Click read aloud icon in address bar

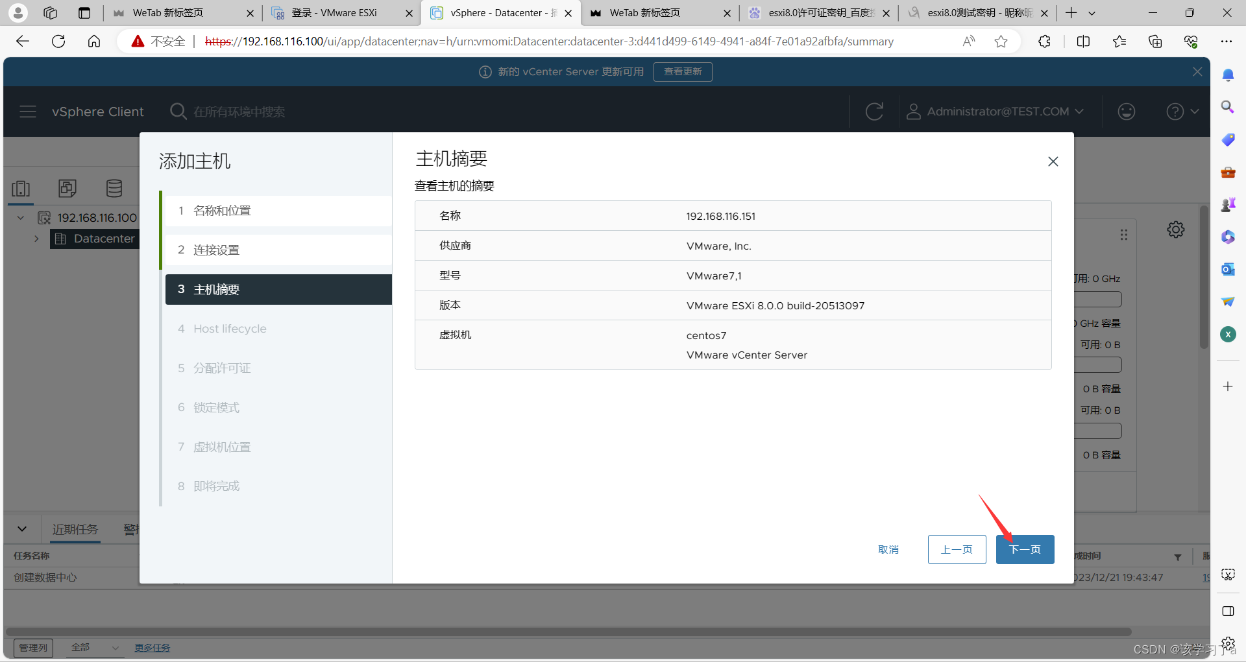coord(968,41)
